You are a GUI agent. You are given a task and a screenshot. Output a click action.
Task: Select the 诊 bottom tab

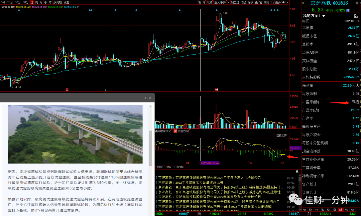(x=311, y=210)
